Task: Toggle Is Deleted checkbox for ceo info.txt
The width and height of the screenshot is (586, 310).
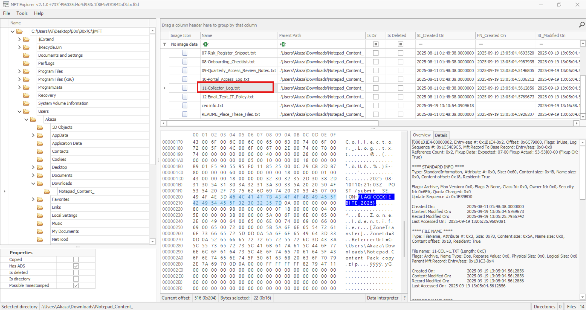Action: click(401, 105)
